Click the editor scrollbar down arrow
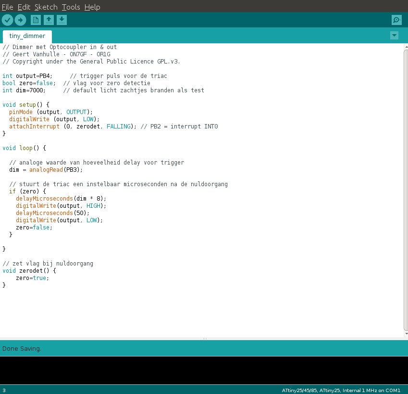 click(406, 333)
